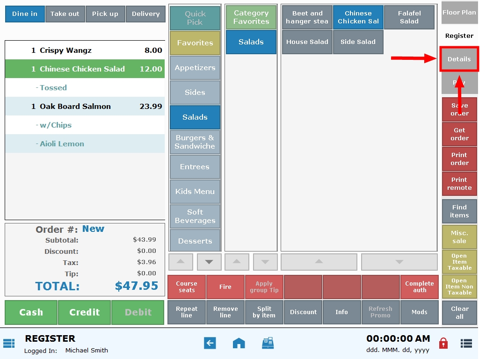This screenshot has height=359, width=486.
Task: Add Beet and hanger steak salad
Action: point(307,17)
